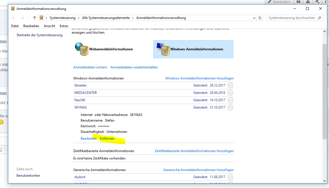Click the quote icon in background window
Screen dimensions: 329x188
(299, 2)
